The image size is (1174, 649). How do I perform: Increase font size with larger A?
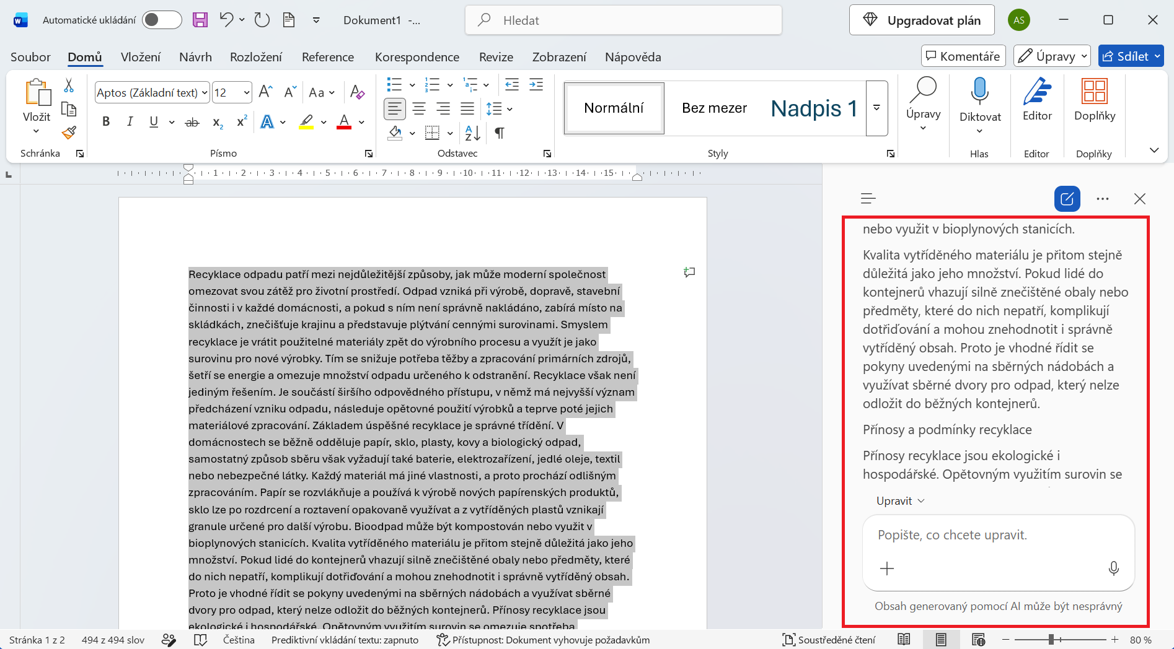point(265,92)
